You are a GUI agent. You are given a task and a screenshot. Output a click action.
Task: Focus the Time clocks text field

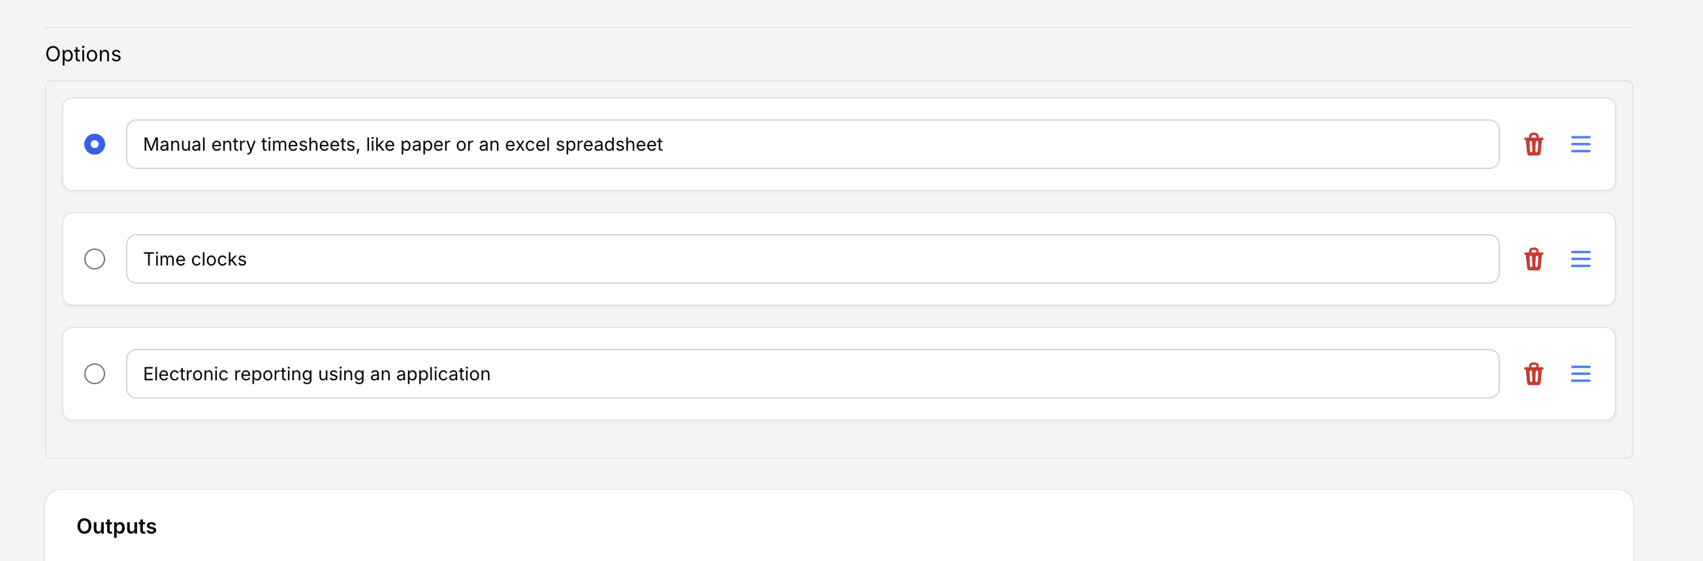tap(812, 259)
